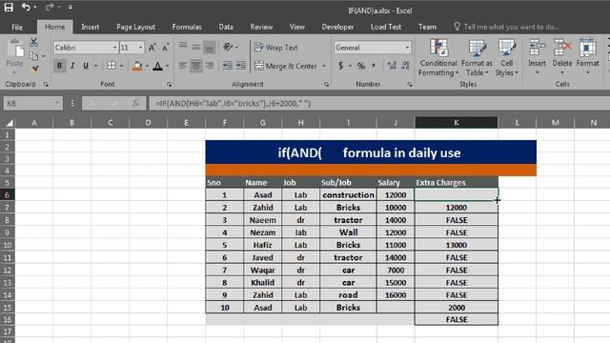Screen dimensions: 610x343
Task: Increase font size with the large A
Action: pos(152,48)
